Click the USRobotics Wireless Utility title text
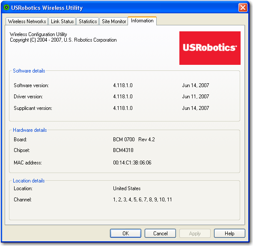 click(x=47, y=8)
